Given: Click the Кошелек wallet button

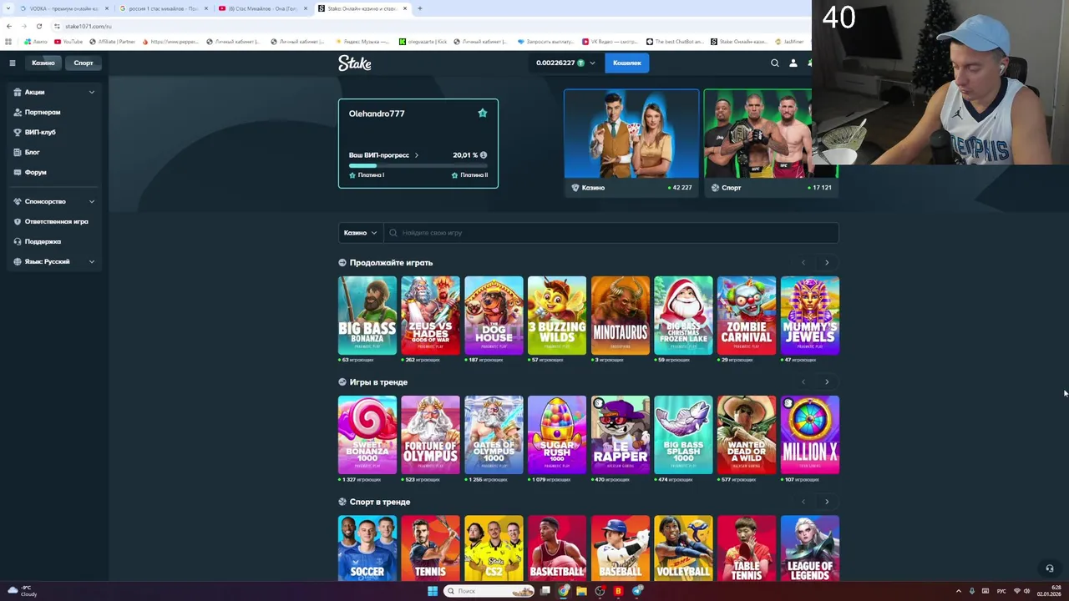Looking at the screenshot, I should [627, 63].
